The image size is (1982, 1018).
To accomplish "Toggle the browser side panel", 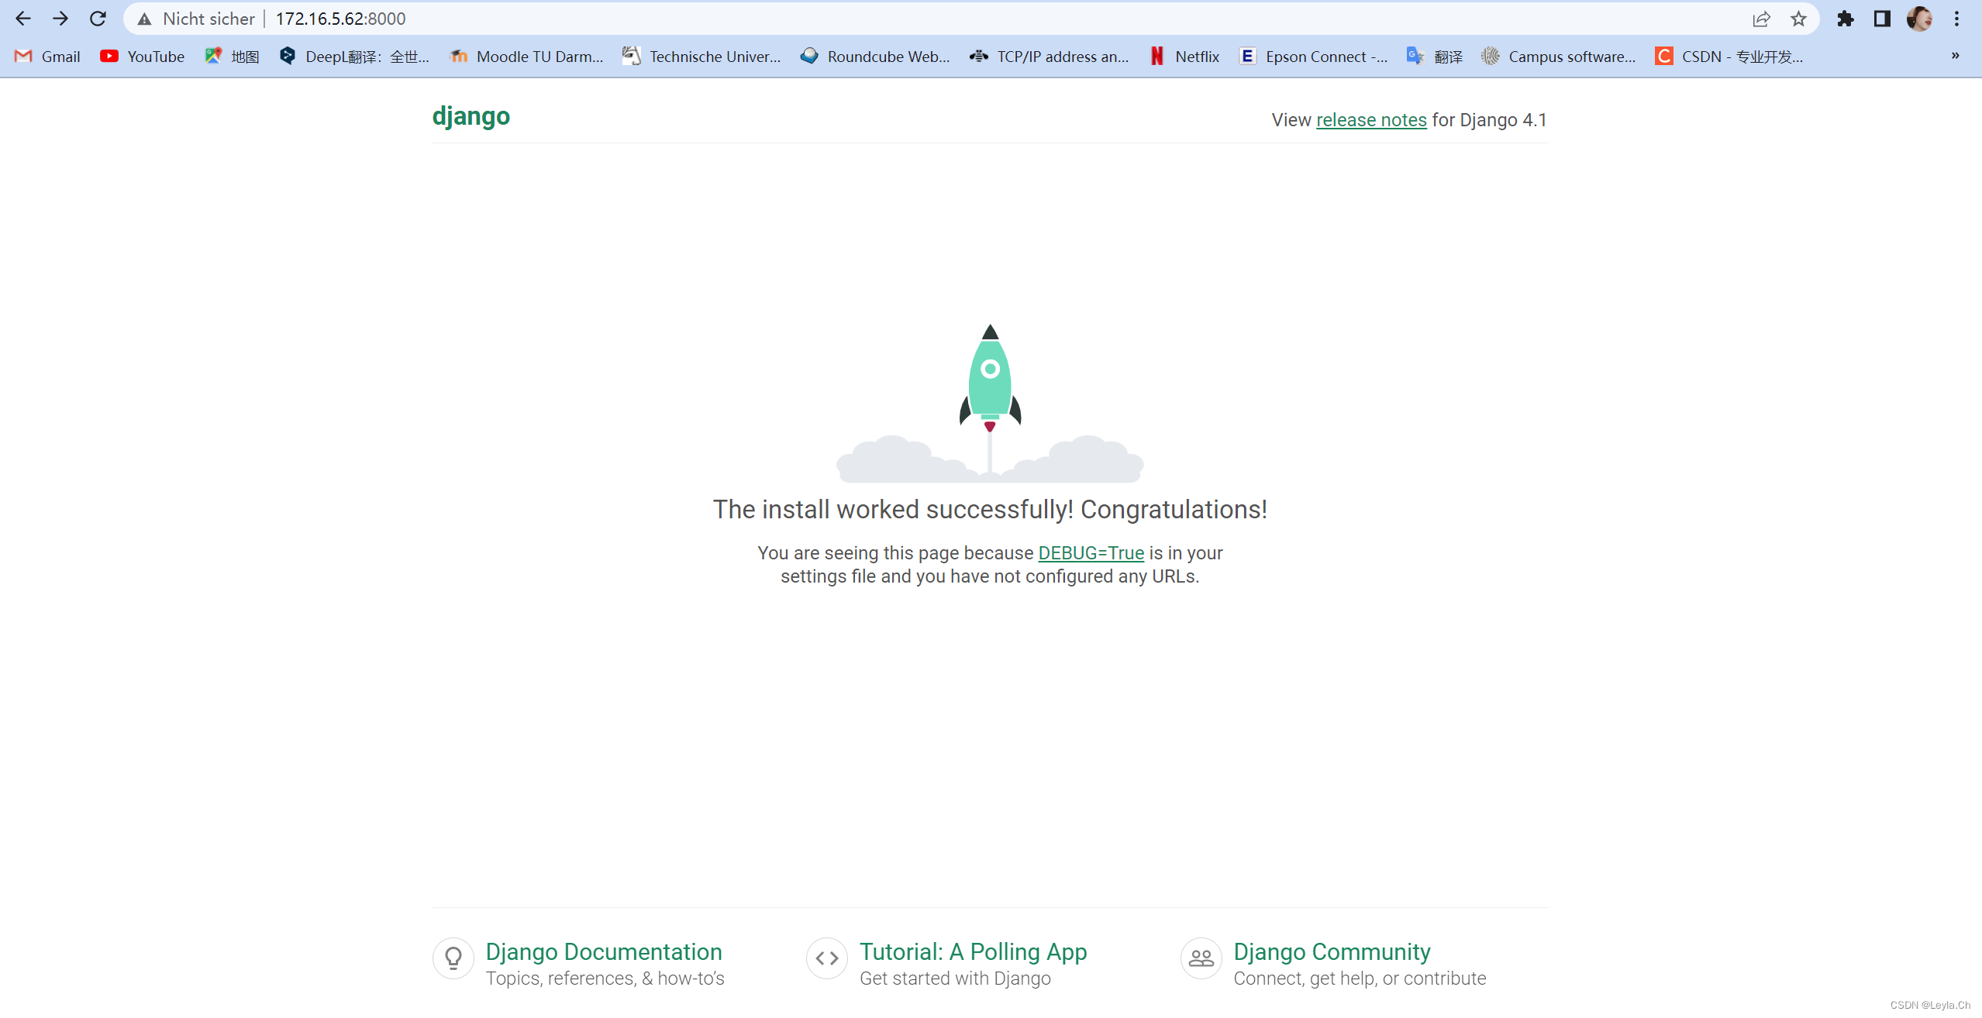I will [1882, 19].
